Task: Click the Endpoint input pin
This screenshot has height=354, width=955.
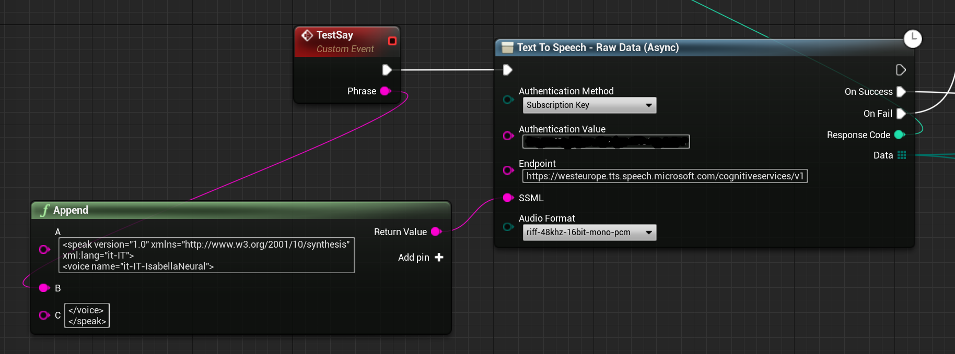Action: pos(508,170)
